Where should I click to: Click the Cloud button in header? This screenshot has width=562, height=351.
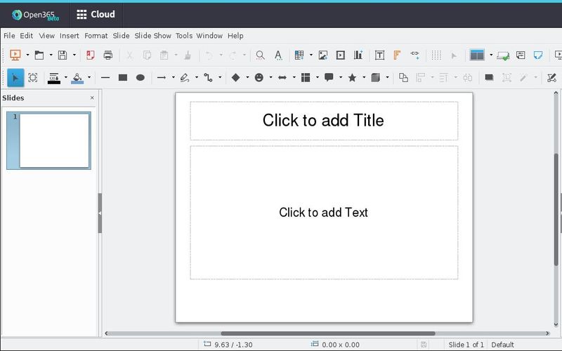click(95, 14)
